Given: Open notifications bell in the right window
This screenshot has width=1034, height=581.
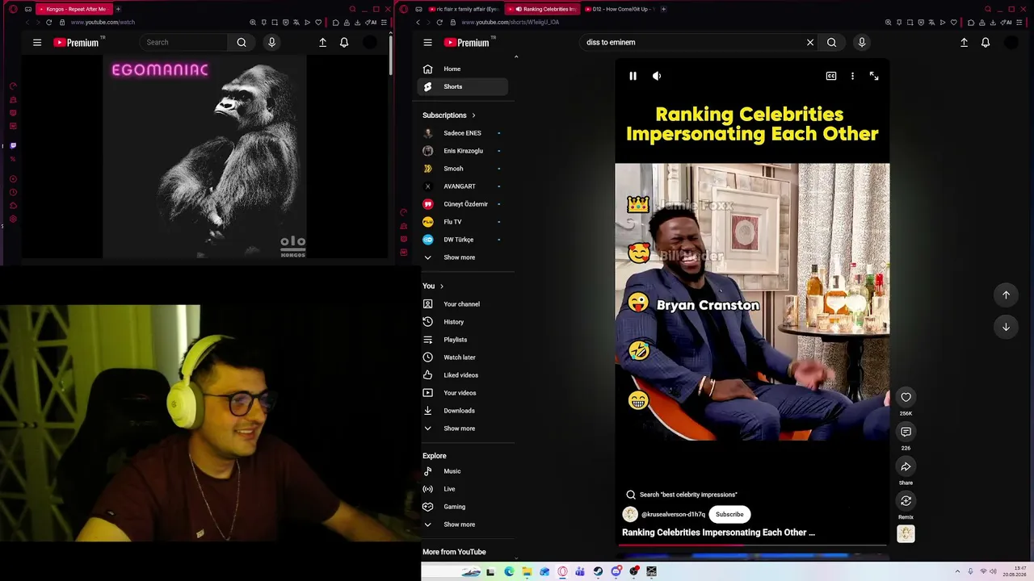Looking at the screenshot, I should (x=986, y=42).
